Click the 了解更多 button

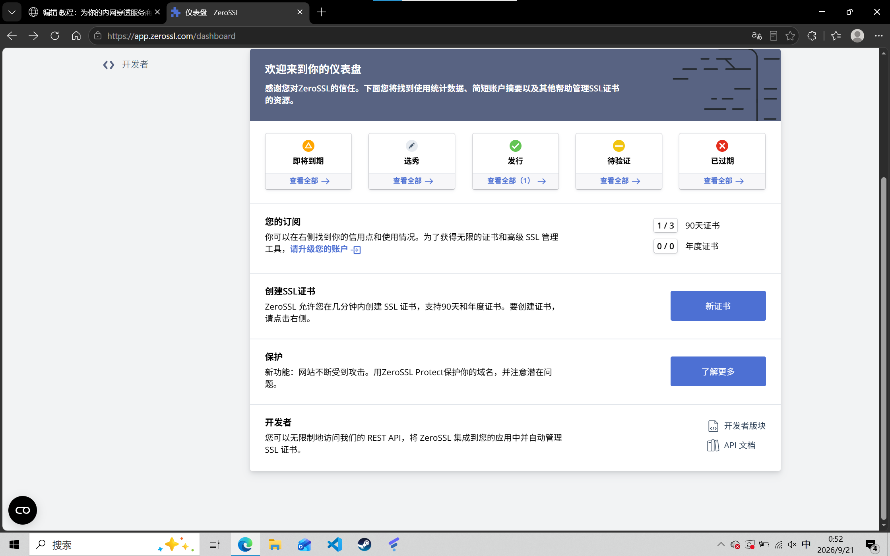[x=718, y=371]
